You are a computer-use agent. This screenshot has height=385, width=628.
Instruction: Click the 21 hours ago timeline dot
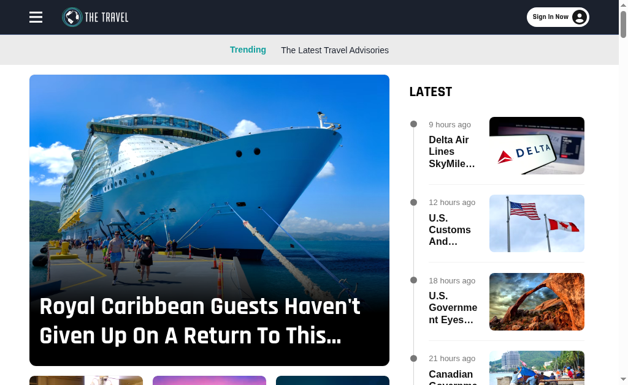pos(414,359)
